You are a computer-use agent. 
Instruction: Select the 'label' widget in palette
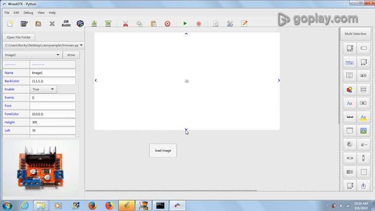click(350, 117)
